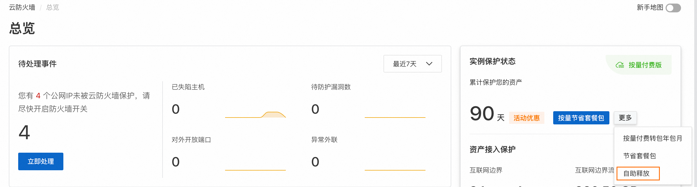Click the chevron arrow in 最近7天 selector
This screenshot has width=697, height=187.
pyautogui.click(x=429, y=64)
